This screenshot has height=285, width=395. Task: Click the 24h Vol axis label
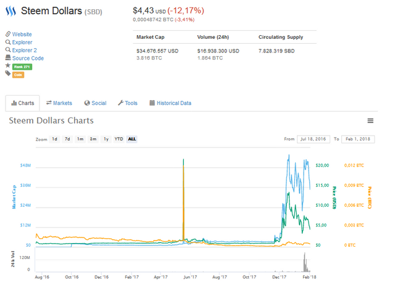pyautogui.click(x=13, y=259)
